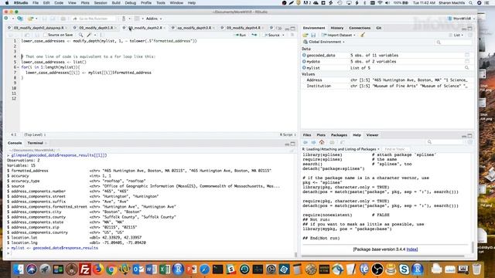
Task: Click the Environment search field
Action: coord(454,42)
